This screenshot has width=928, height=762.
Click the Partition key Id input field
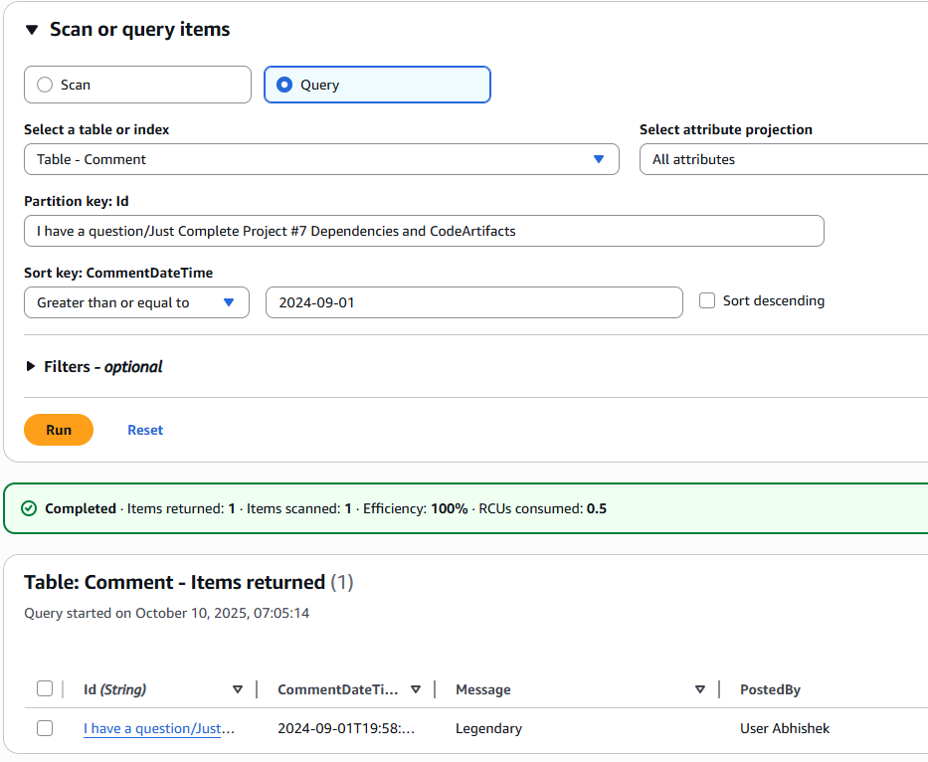(424, 231)
